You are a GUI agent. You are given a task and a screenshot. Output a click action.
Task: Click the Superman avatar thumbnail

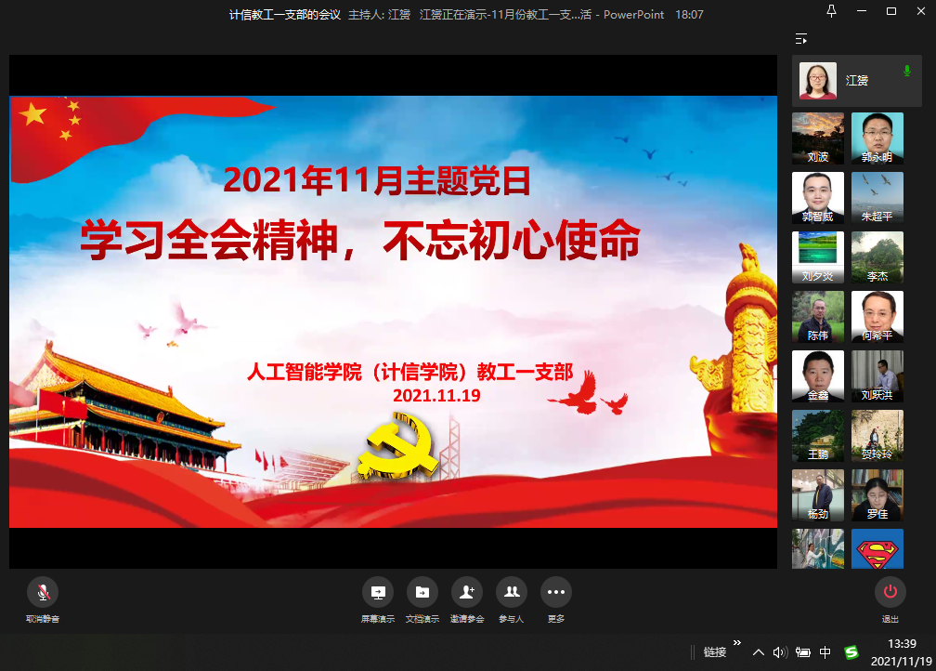877,547
